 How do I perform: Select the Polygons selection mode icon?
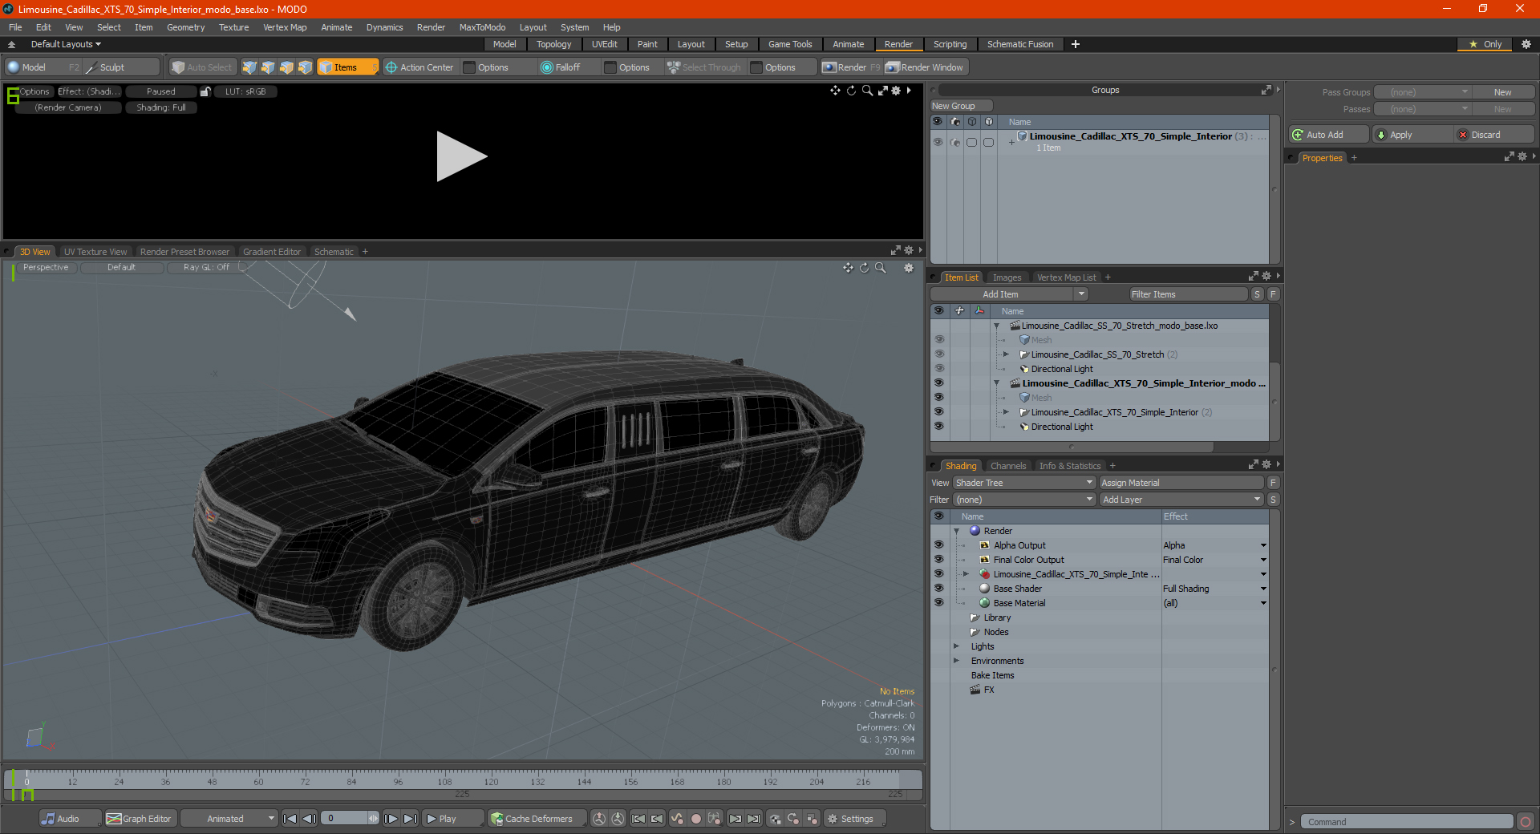point(286,67)
